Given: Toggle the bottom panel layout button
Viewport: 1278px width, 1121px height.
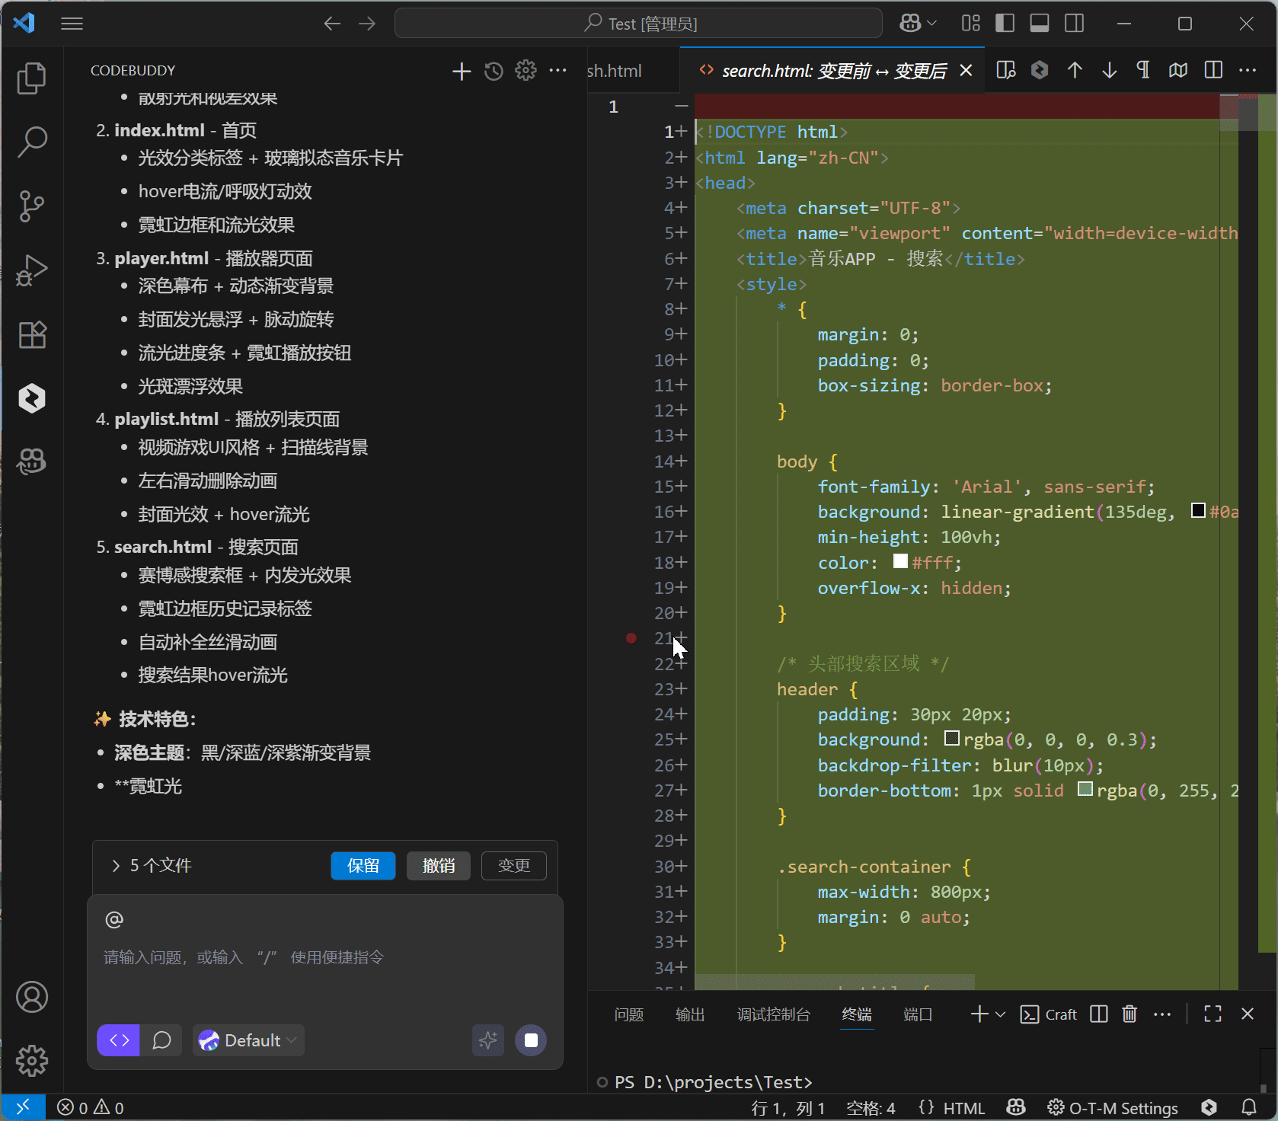Looking at the screenshot, I should click(1040, 24).
